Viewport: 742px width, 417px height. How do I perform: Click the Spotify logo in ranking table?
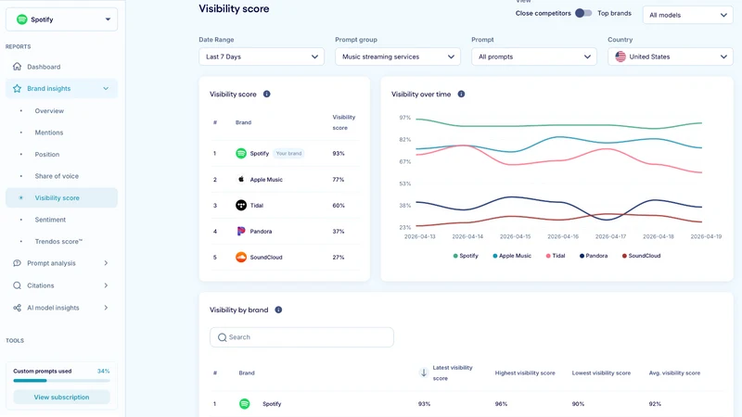tap(241, 153)
